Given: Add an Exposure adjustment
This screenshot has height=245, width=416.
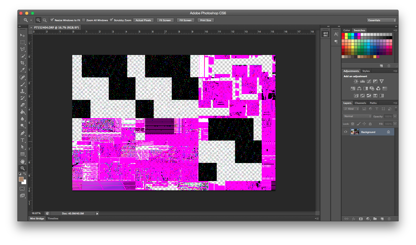Looking at the screenshot, I should 375,81.
